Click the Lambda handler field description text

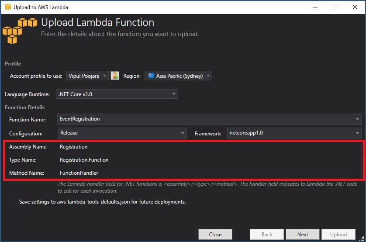click(207, 187)
